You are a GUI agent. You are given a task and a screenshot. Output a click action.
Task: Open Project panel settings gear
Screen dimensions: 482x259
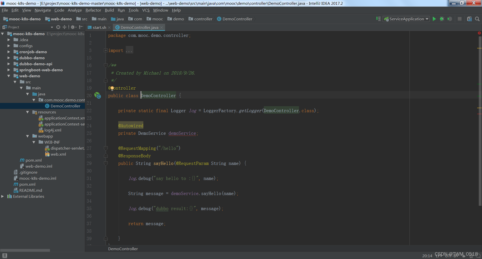click(73, 27)
